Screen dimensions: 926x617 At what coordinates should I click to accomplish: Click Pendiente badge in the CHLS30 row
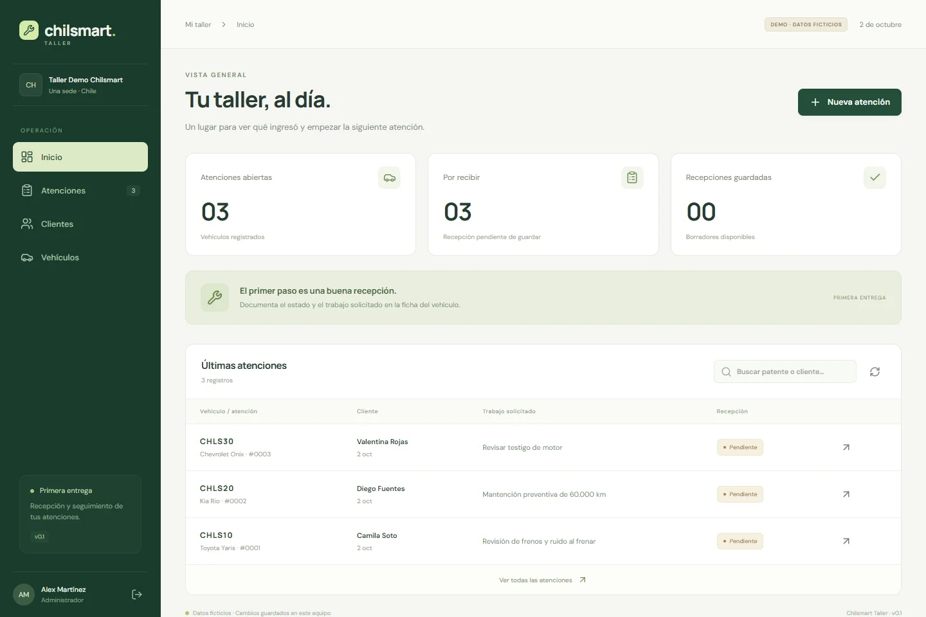coord(740,447)
